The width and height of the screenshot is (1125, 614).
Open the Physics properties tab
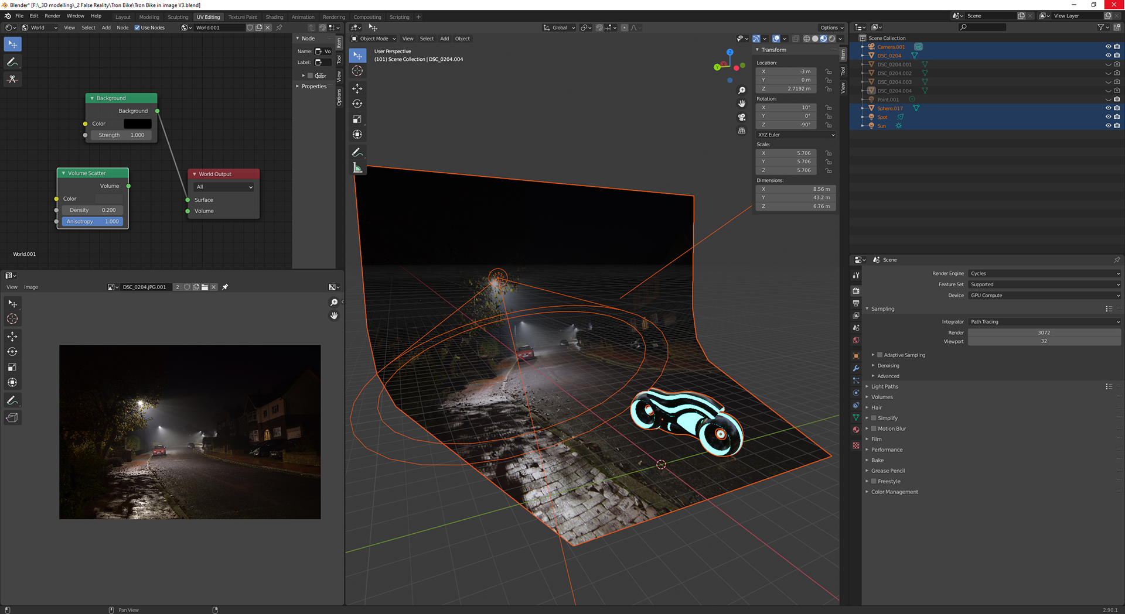(856, 393)
